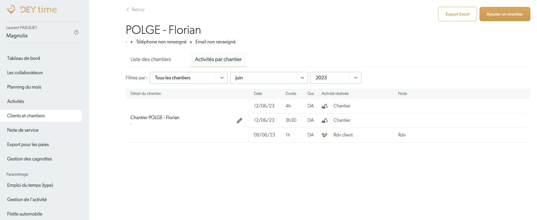Click Email non renseigné text

215,42
